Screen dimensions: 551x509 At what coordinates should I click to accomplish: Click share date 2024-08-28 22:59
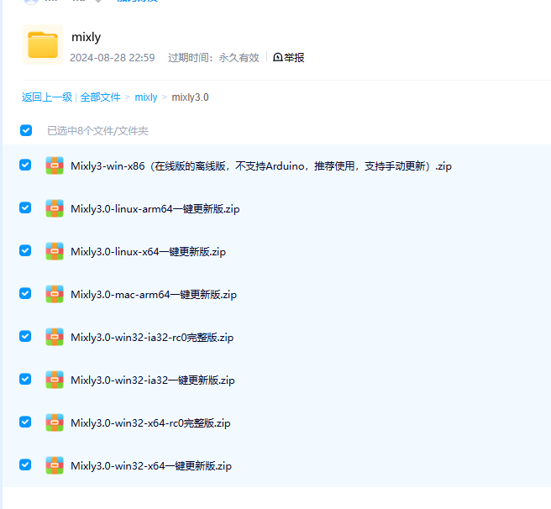click(113, 58)
